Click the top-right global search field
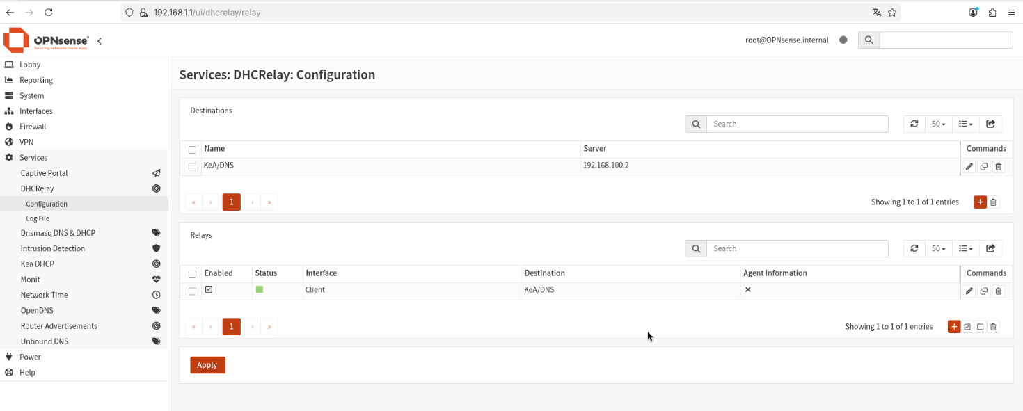This screenshot has width=1023, height=411. [x=946, y=40]
